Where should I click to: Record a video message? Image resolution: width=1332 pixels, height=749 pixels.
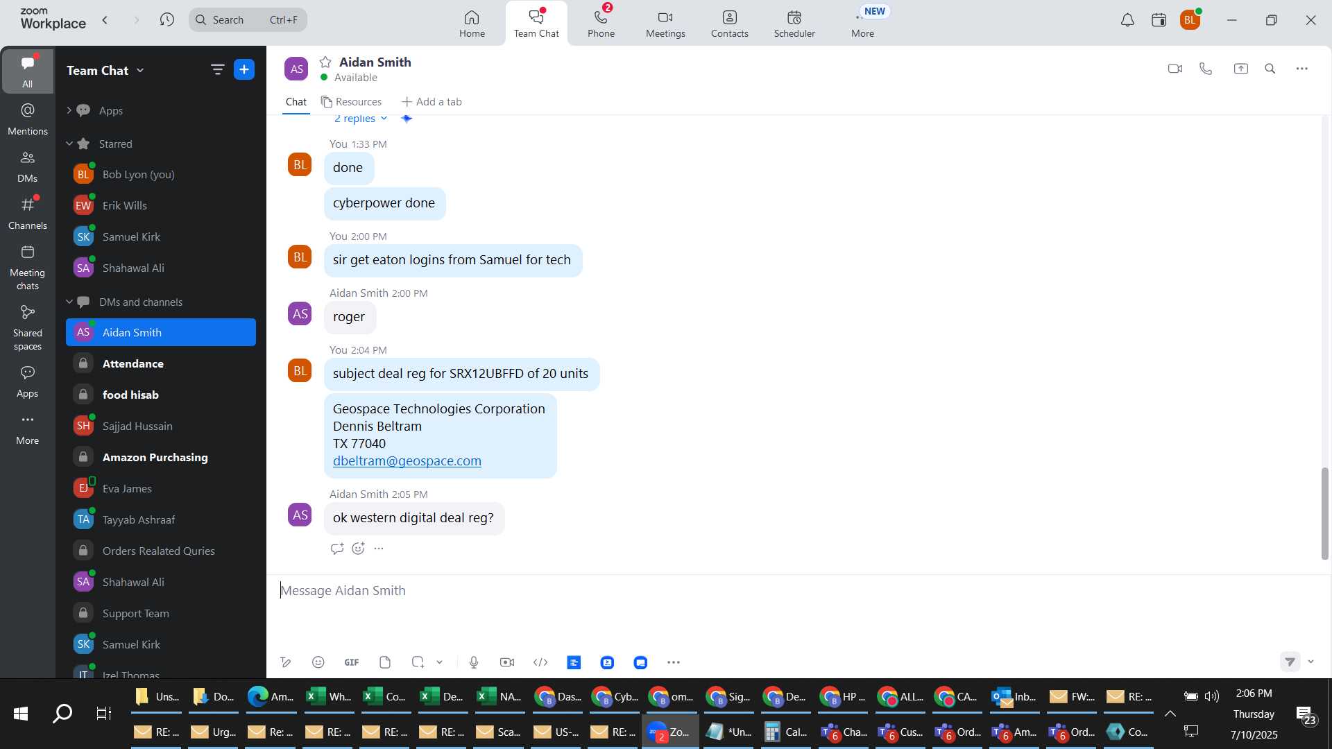(507, 663)
